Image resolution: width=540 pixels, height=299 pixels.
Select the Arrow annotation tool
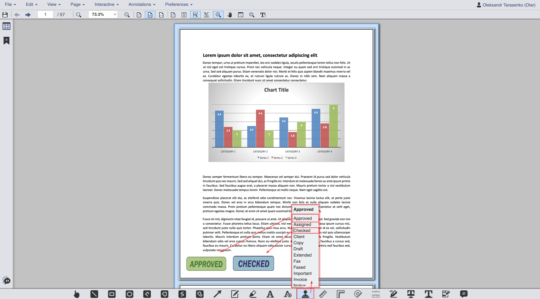217,294
